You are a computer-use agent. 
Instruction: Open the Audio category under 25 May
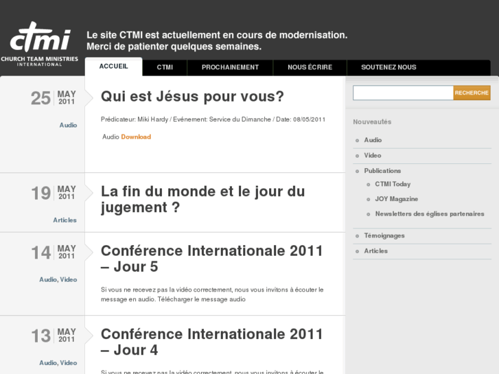tap(68, 125)
